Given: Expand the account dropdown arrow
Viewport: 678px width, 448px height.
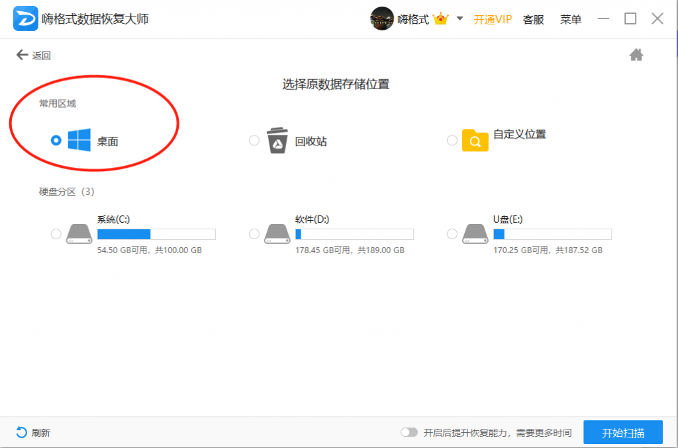Looking at the screenshot, I should [x=460, y=19].
